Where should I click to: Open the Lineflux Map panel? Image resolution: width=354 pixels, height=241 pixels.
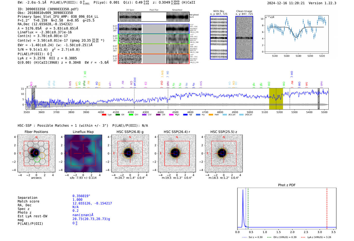[x=83, y=154]
